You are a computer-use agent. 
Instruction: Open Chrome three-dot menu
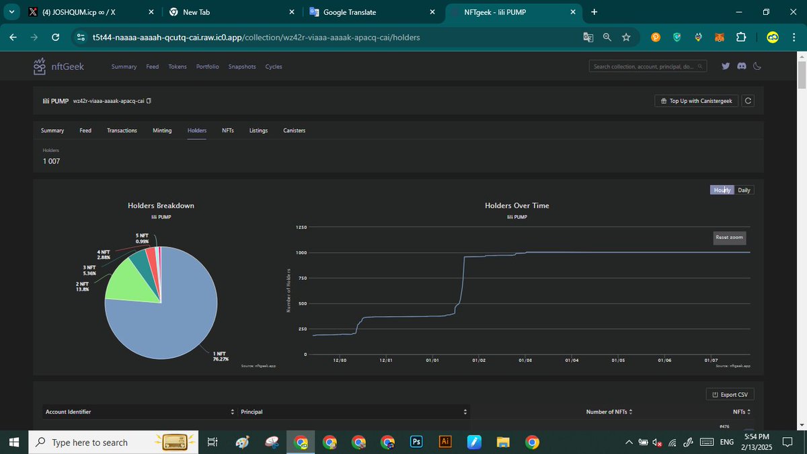point(793,38)
